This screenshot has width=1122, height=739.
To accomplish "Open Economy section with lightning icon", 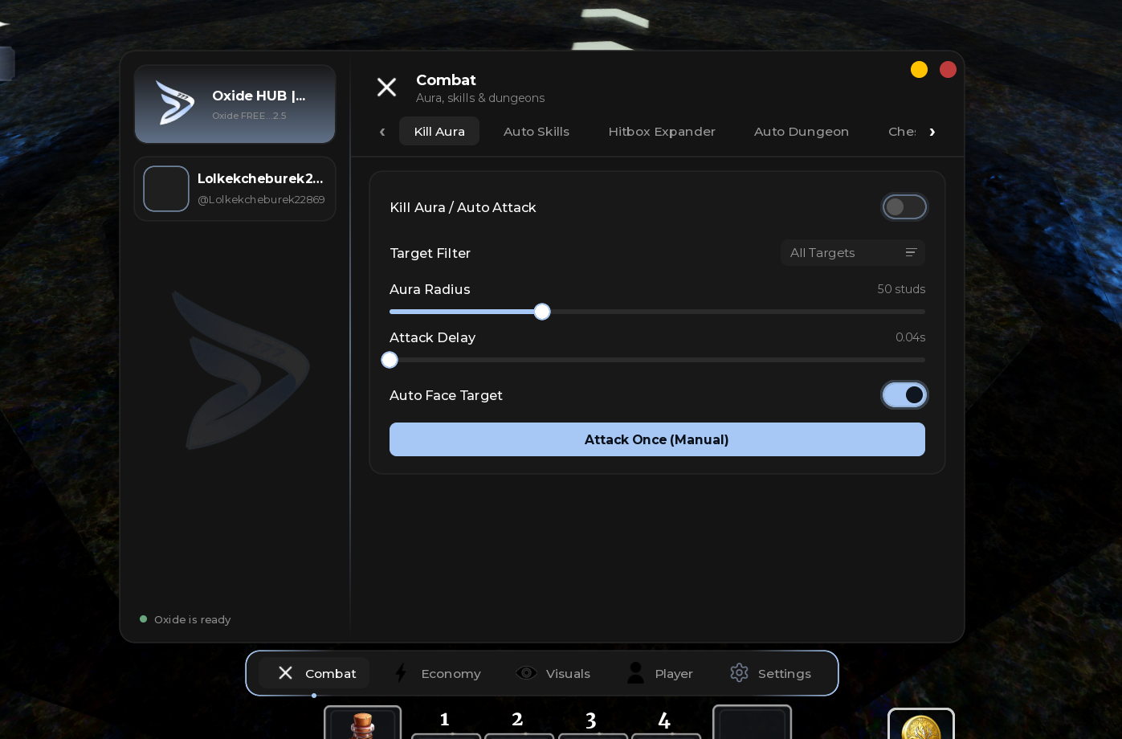I will [439, 673].
